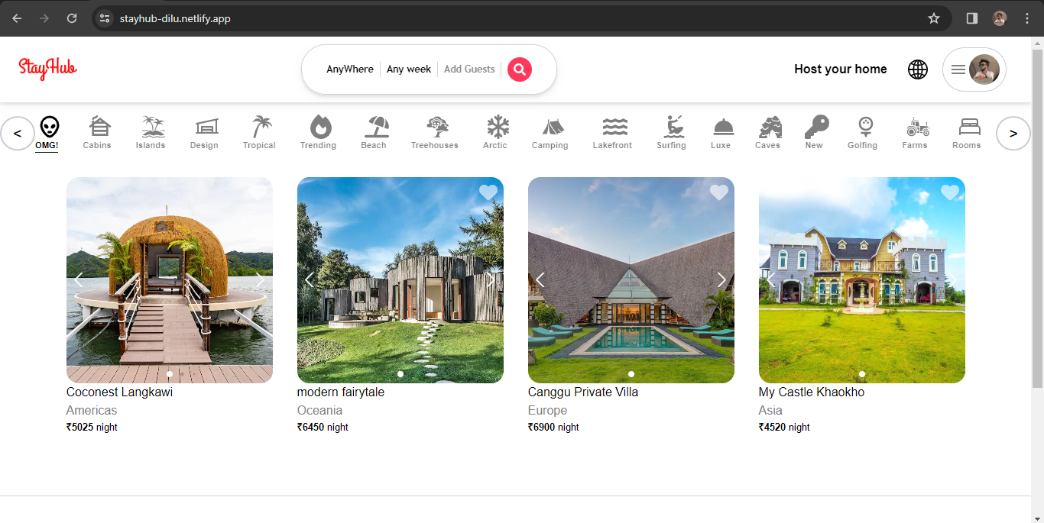Open the hamburger profile menu
This screenshot has width=1044, height=523.
pyautogui.click(x=958, y=69)
